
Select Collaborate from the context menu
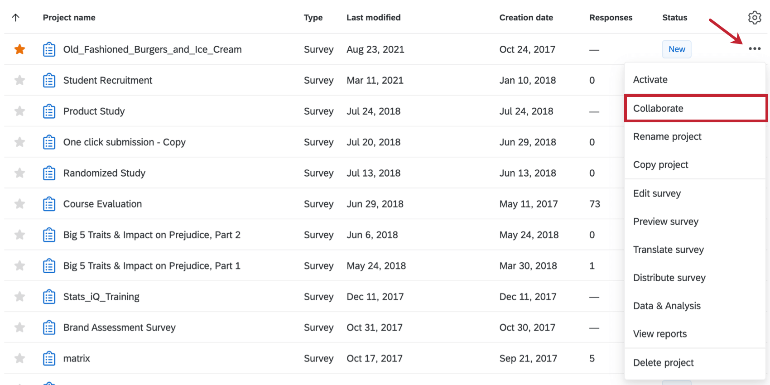tap(658, 109)
